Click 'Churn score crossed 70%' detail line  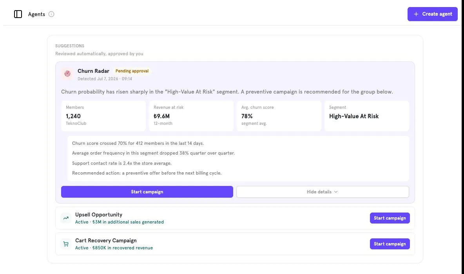pos(138,143)
